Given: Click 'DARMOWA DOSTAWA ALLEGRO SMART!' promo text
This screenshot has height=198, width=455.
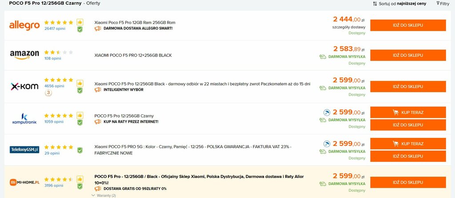Looking at the screenshot, I should coord(138,28).
